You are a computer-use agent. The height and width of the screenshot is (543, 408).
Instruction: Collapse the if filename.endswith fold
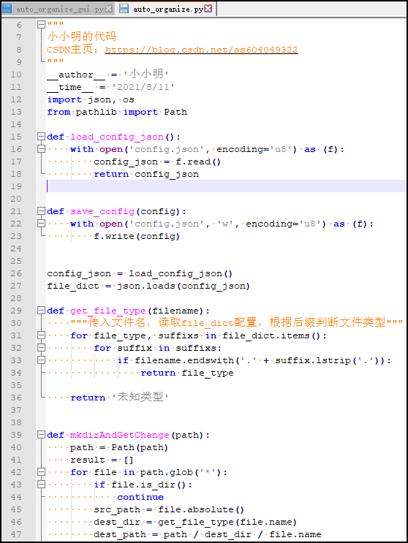click(41, 360)
